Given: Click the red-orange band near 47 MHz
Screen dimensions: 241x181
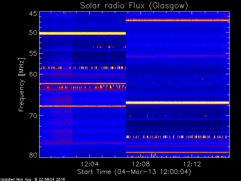Looking at the screenshot, I should pos(177,20).
